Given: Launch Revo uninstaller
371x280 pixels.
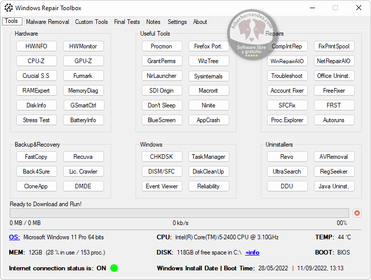Looking at the screenshot, I should (x=287, y=157).
